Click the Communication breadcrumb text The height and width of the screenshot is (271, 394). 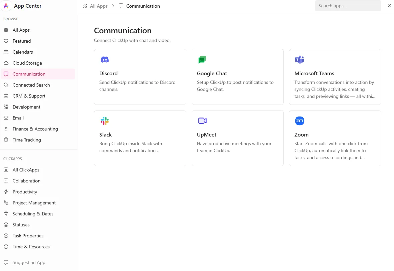point(143,6)
